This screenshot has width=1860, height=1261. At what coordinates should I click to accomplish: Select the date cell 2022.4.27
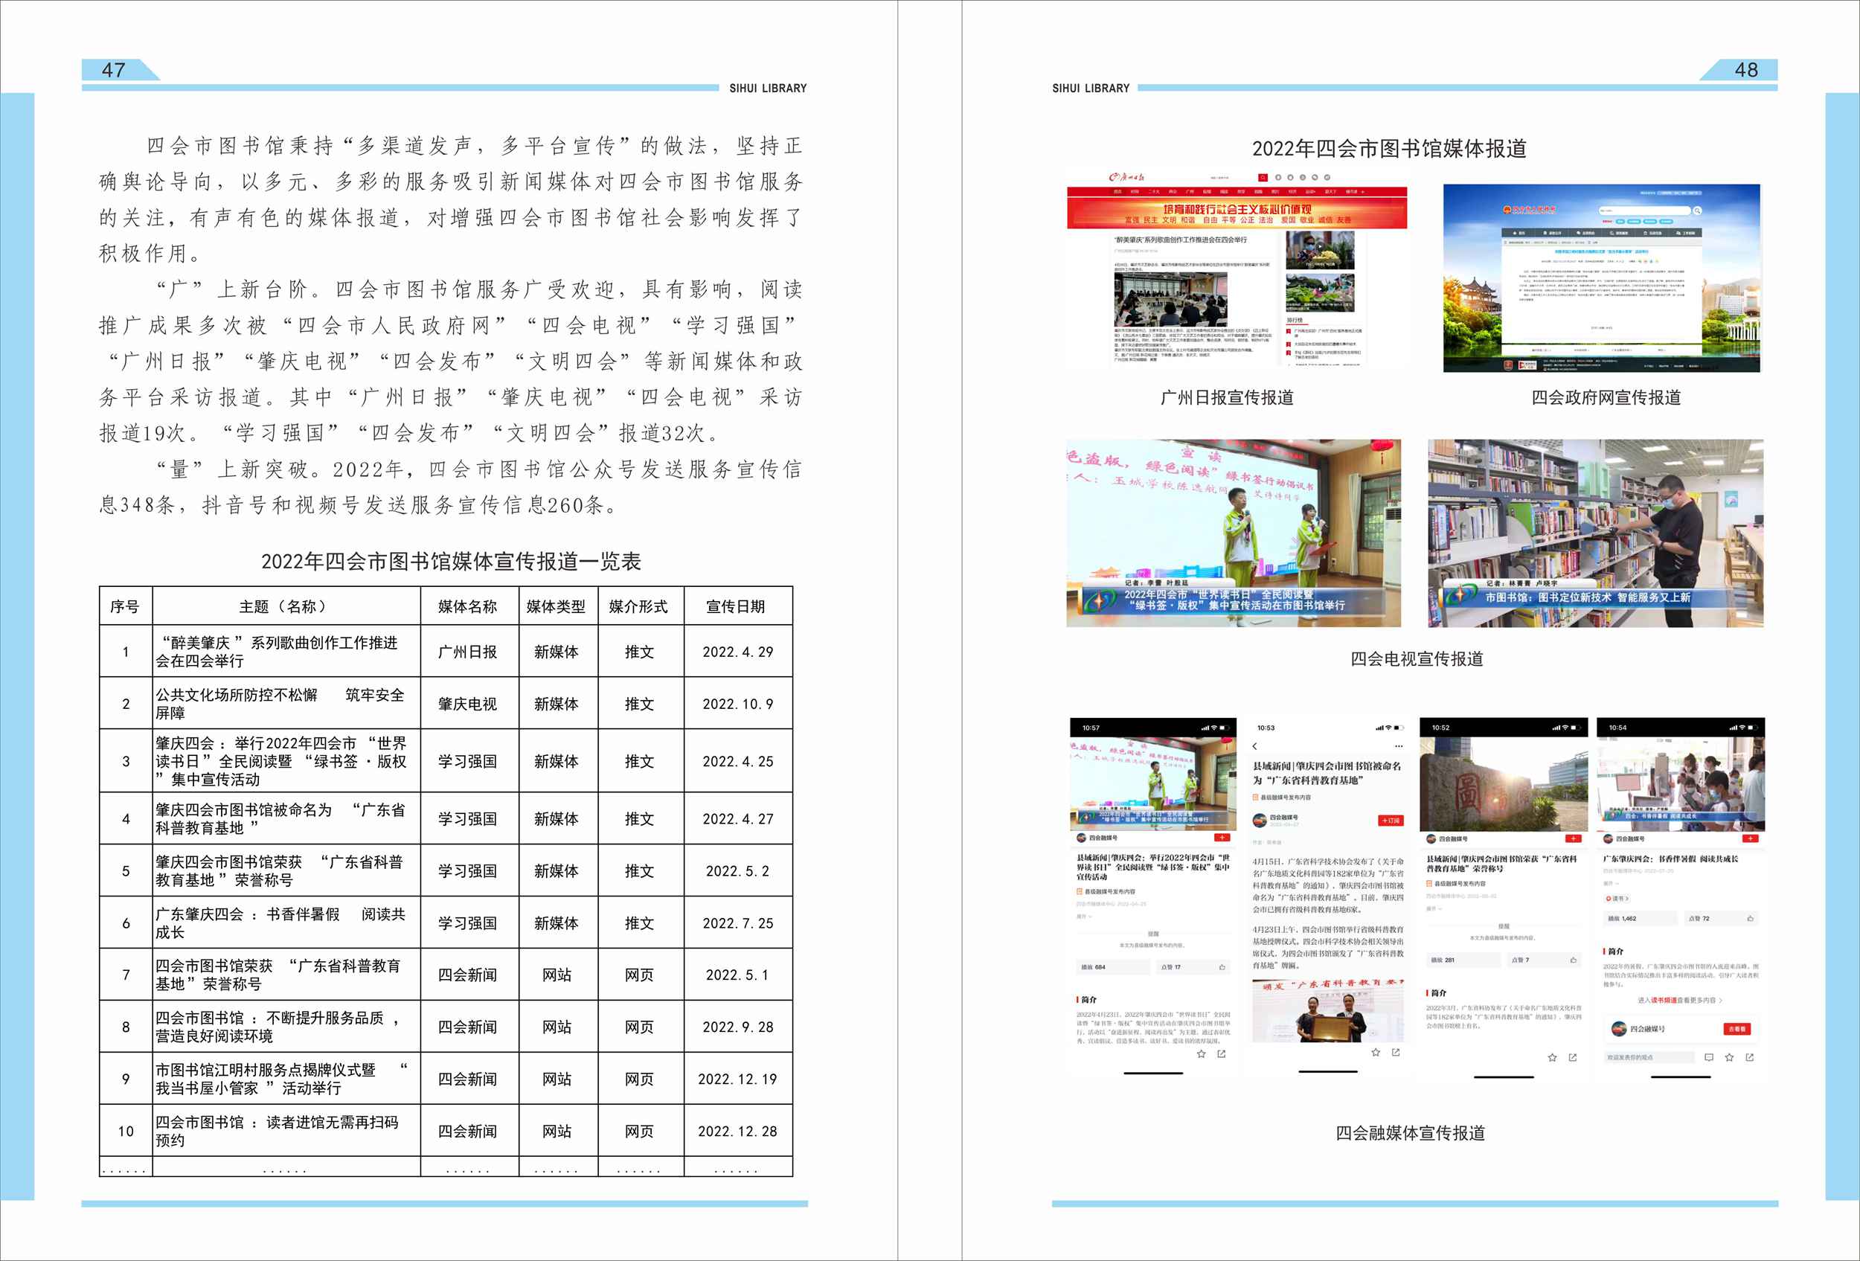738,819
